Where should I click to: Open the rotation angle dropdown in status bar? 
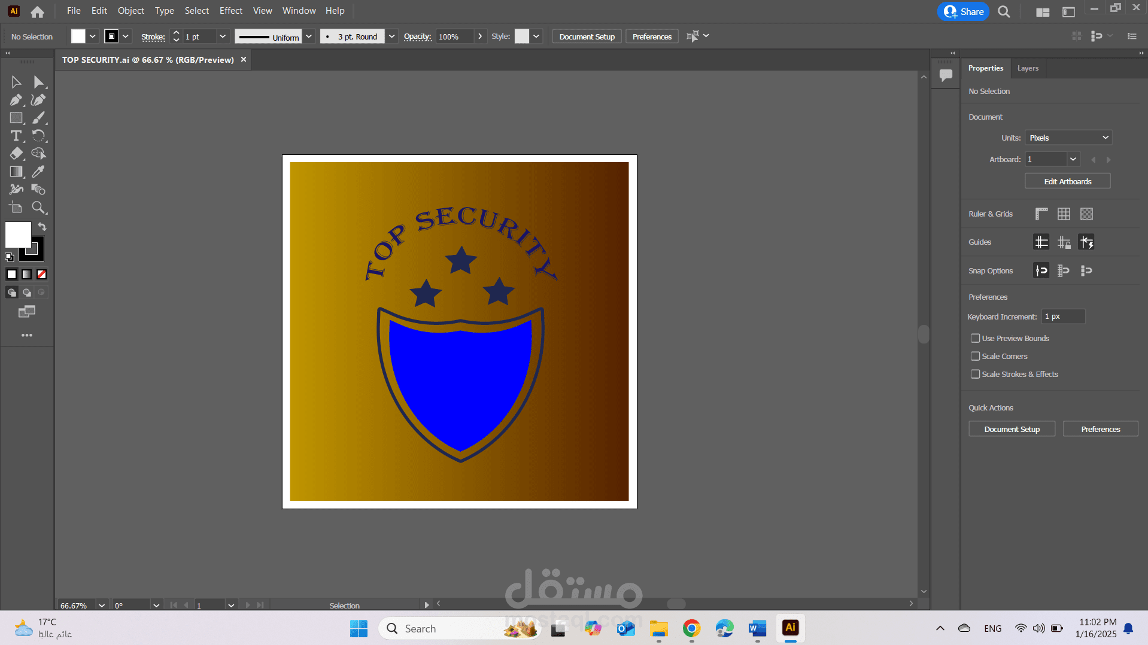pos(156,606)
